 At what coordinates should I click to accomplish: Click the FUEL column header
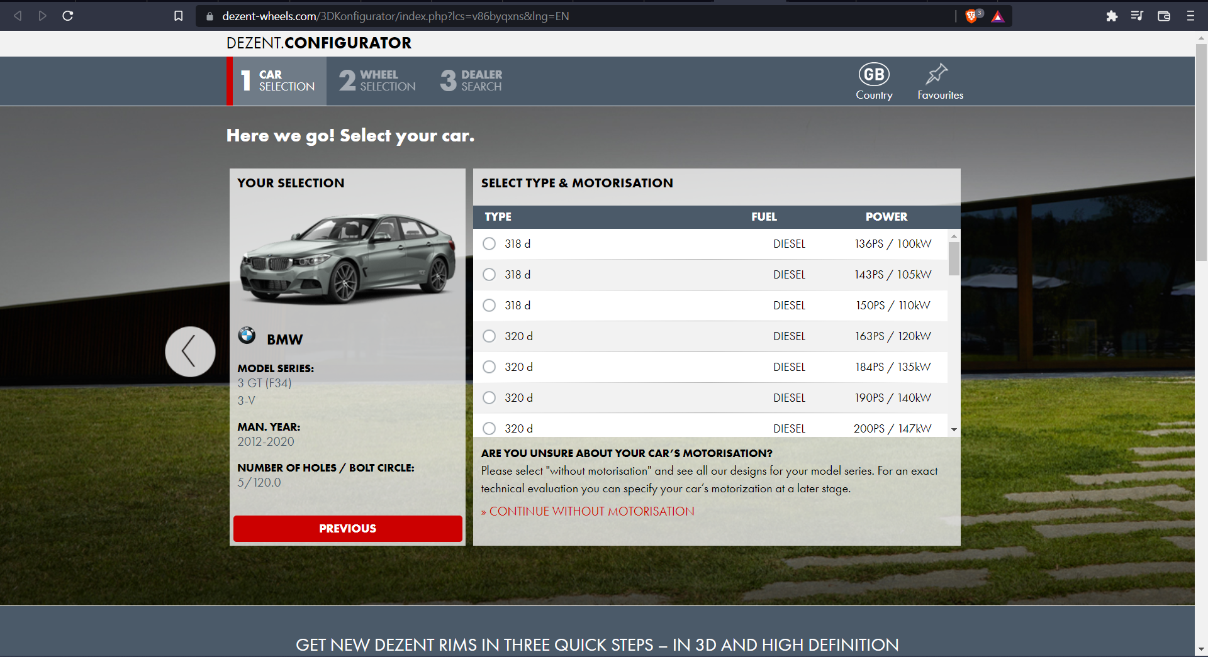pos(764,217)
